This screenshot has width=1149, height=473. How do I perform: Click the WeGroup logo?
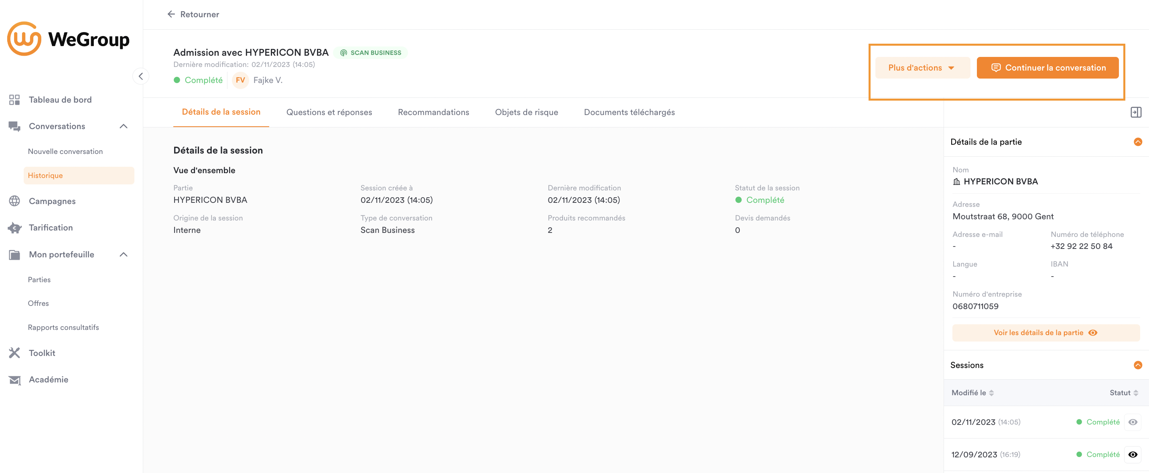(68, 39)
